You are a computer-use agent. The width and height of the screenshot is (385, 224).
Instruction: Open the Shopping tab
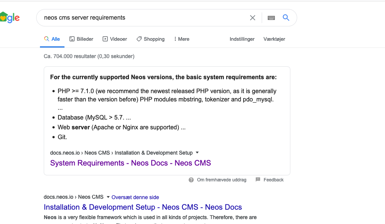(150, 39)
